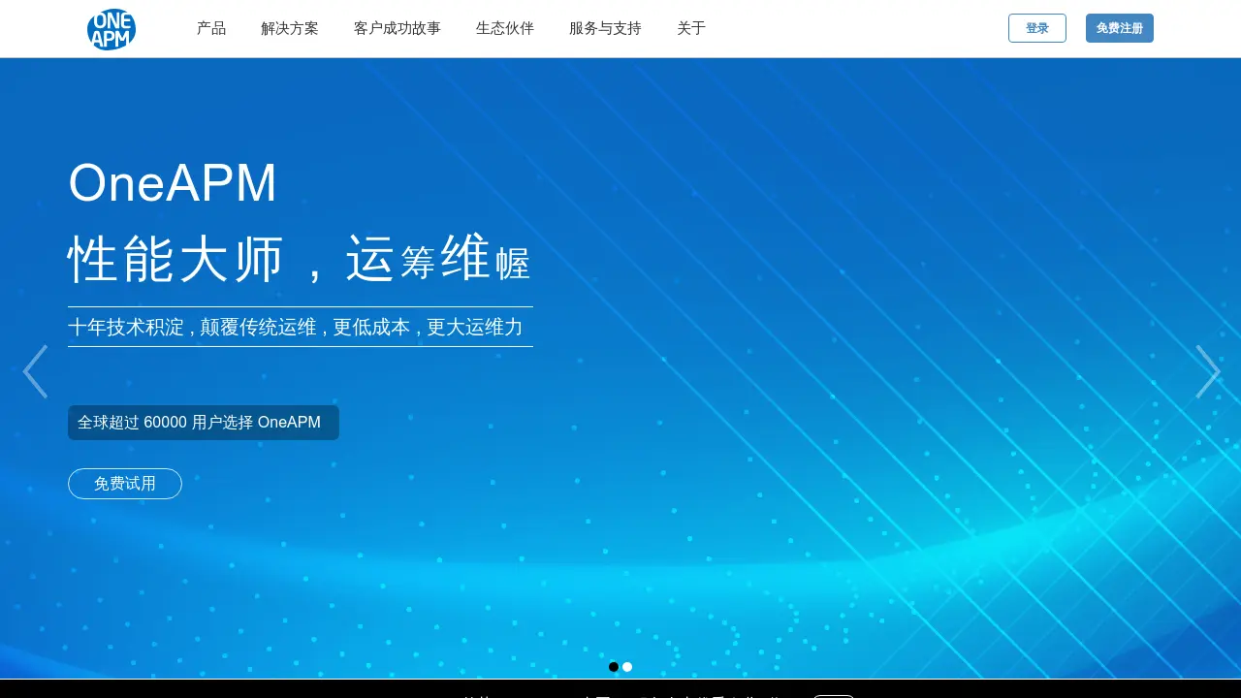The width and height of the screenshot is (1241, 698).
Task: Show previous slide with left arrow
Action: [35, 371]
